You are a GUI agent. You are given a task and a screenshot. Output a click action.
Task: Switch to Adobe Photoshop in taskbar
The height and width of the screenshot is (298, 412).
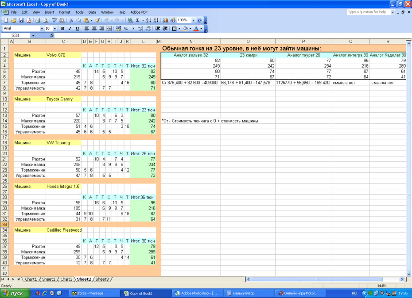coord(197,293)
